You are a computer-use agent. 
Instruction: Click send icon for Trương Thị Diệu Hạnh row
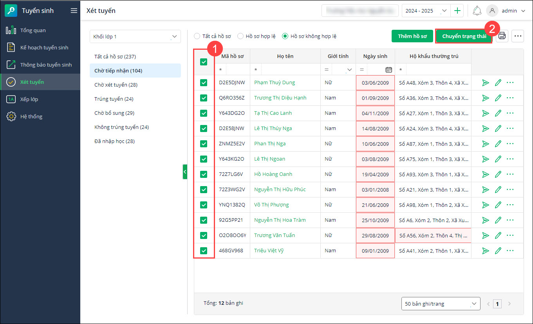pyautogui.click(x=486, y=98)
